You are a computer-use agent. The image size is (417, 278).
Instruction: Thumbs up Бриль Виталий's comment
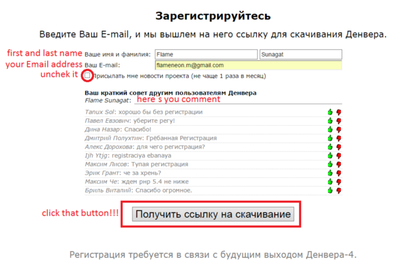[330, 190]
